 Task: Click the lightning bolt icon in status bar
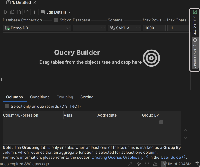[139, 164]
